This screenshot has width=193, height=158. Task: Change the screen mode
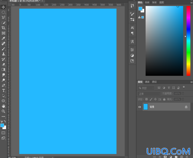[3, 138]
